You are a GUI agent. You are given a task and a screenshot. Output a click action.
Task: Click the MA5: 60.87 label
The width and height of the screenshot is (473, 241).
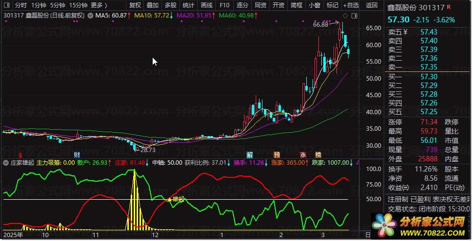(111, 16)
